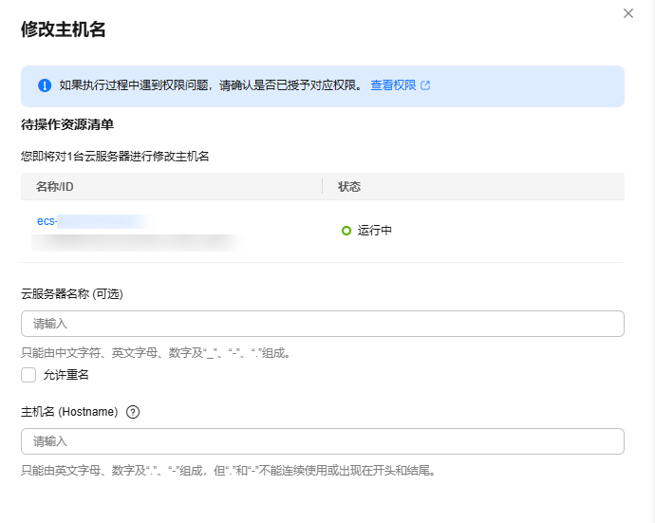Click the 待操作资源清单 section heading
This screenshot has height=523, width=655.
pos(67,124)
